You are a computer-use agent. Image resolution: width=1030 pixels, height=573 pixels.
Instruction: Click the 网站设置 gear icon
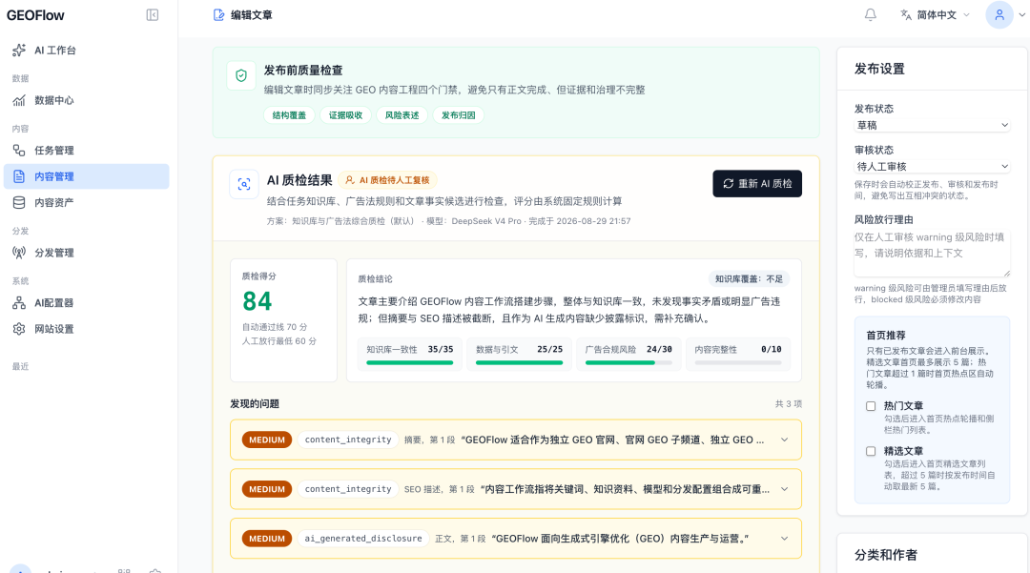[x=19, y=329]
